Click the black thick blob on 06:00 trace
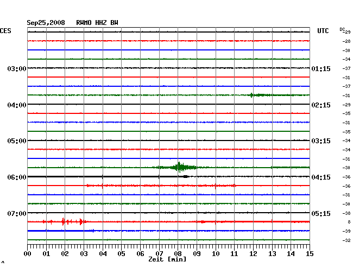This screenshot has height=268, width=353. [186, 177]
